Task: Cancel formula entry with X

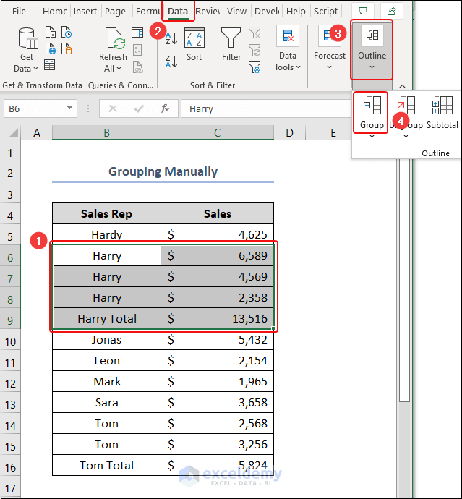Action: coord(113,108)
